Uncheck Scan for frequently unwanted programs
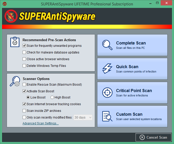This screenshot has width=174, height=144. click(x=24, y=46)
